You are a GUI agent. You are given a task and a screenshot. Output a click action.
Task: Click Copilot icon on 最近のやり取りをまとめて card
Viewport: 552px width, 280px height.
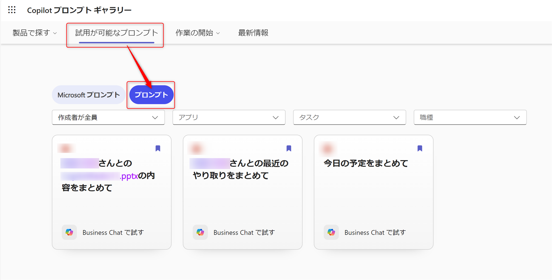pyautogui.click(x=200, y=232)
